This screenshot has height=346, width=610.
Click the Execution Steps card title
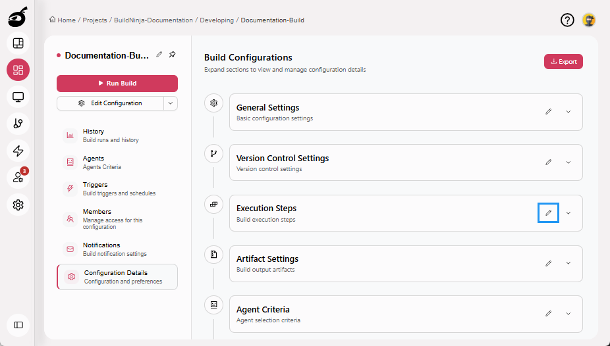coord(267,208)
